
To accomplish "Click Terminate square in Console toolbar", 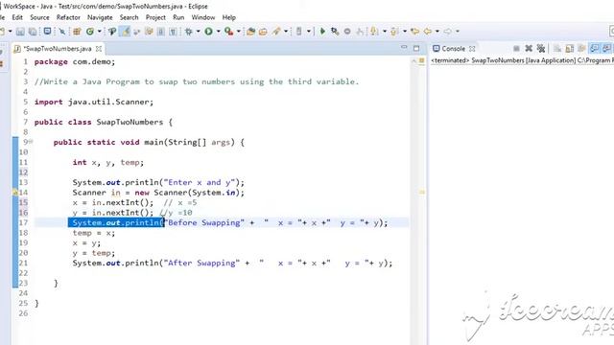I will (516, 49).
